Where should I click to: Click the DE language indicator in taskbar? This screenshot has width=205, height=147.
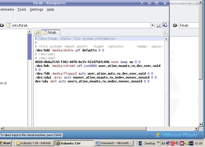[140, 143]
